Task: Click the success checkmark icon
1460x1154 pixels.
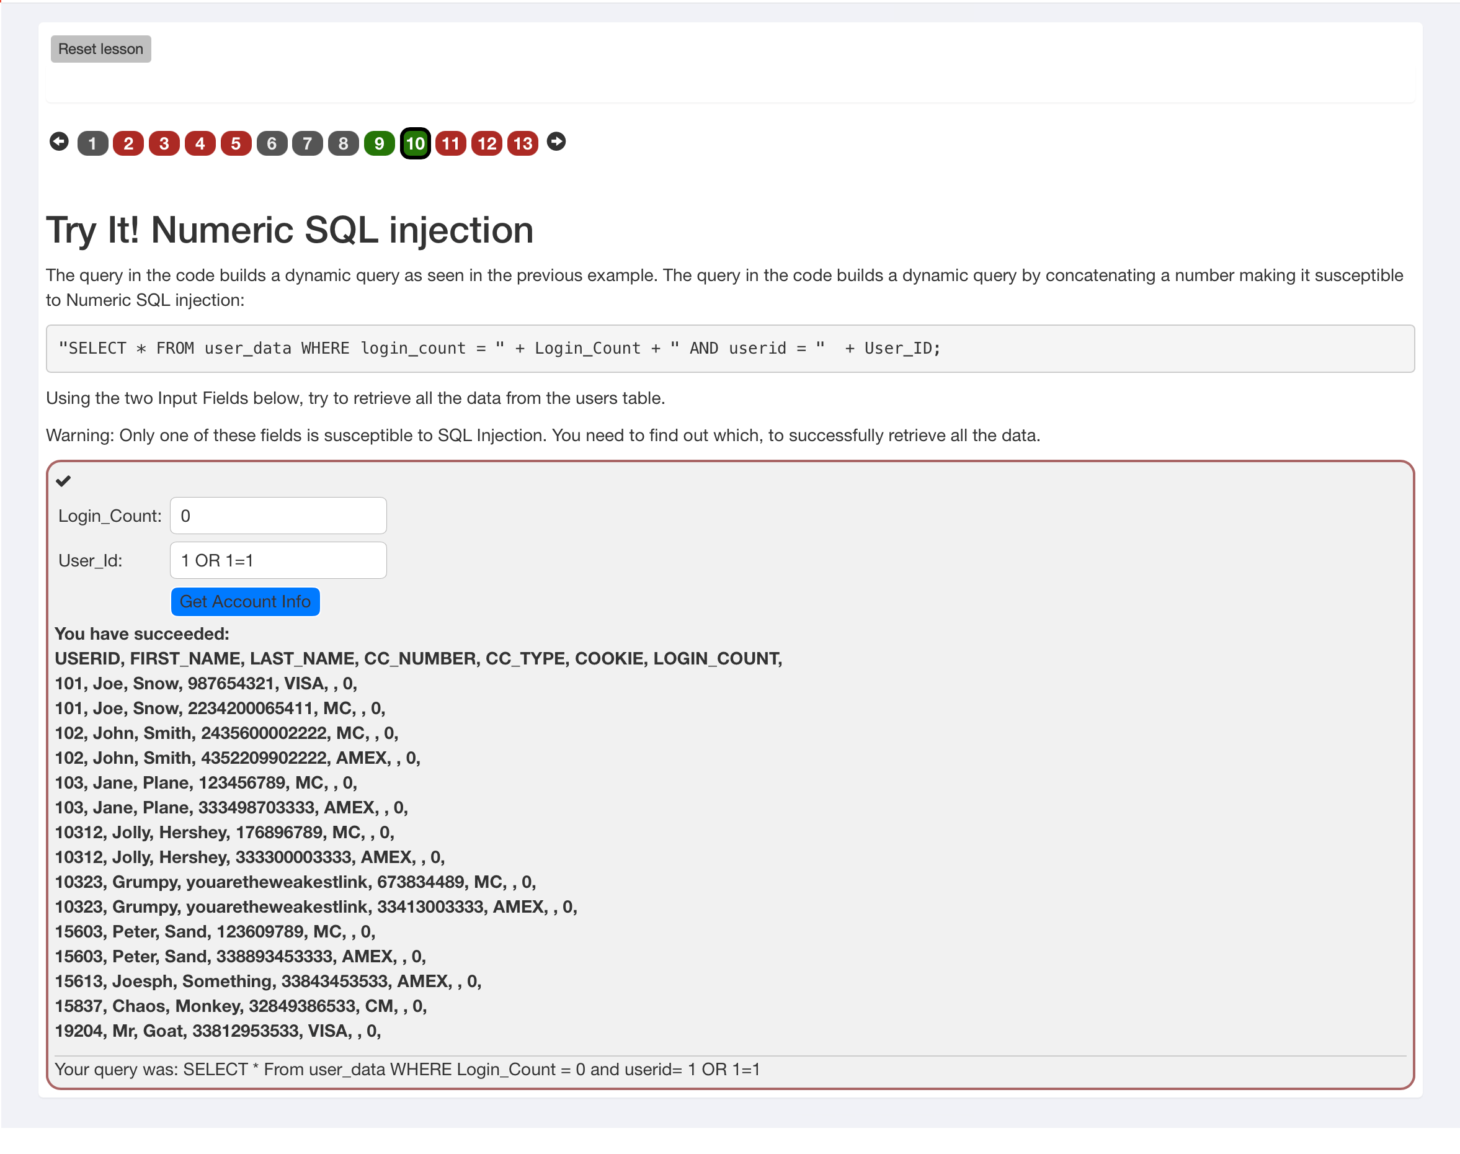Action: pos(63,481)
